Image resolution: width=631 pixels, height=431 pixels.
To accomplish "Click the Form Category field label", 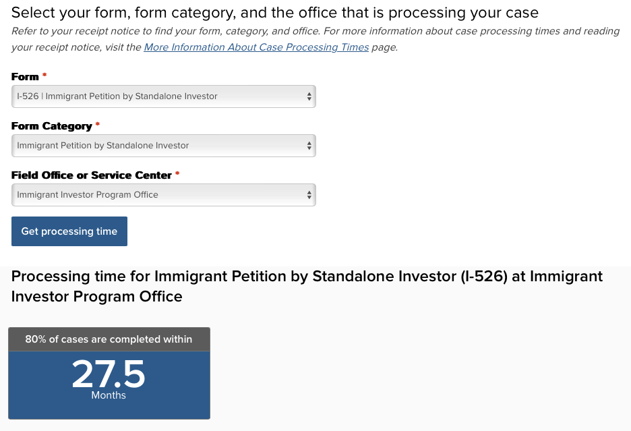I will (x=51, y=126).
